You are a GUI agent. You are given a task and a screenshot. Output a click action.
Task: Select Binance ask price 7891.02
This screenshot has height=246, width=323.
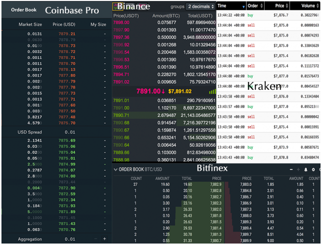[x=121, y=82]
